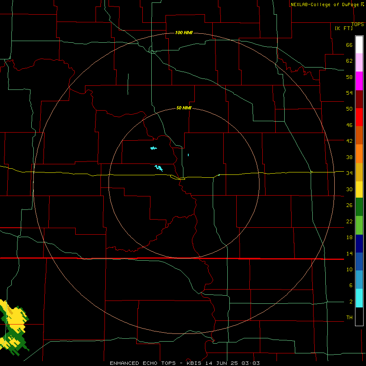
Task: Select the bright yellow legend swatch
Action: click(x=359, y=190)
